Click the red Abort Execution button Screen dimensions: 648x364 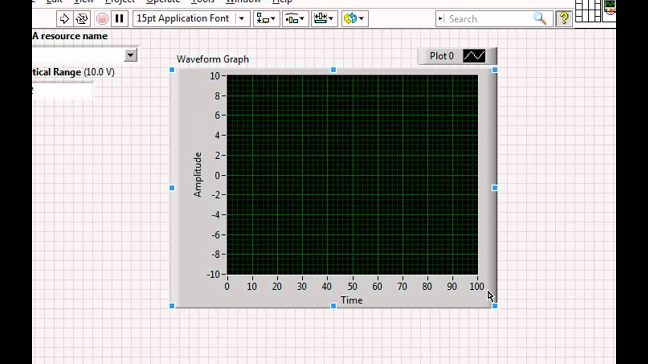pyautogui.click(x=102, y=19)
